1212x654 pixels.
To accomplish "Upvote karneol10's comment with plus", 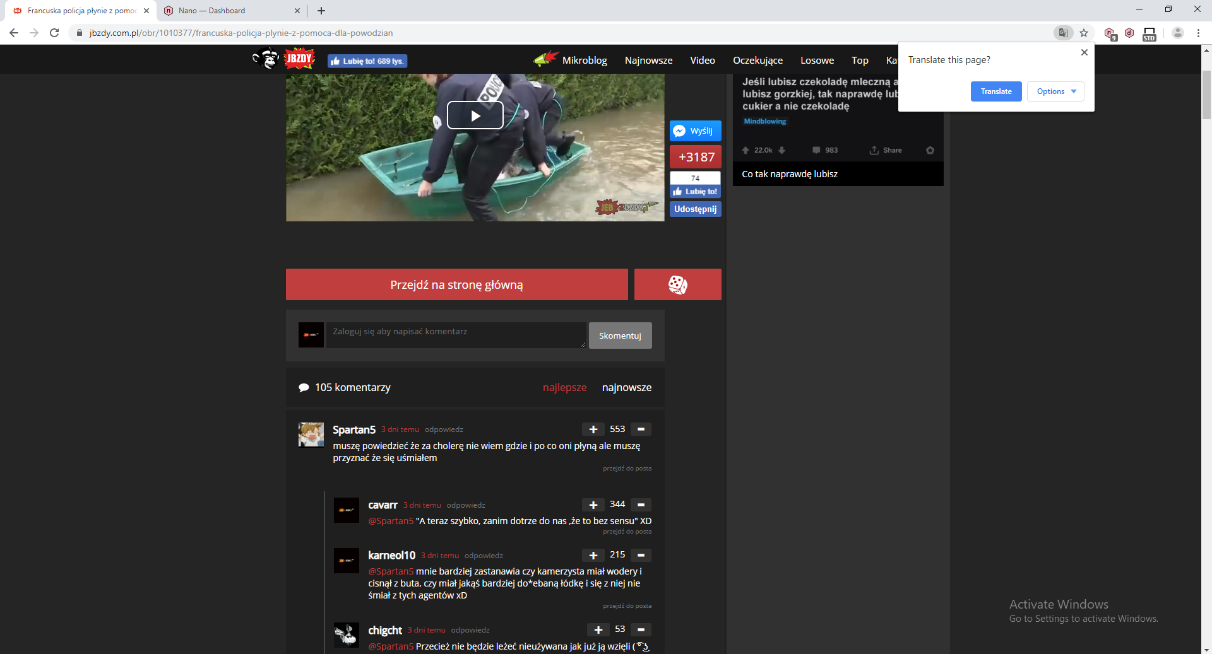I will (x=593, y=555).
